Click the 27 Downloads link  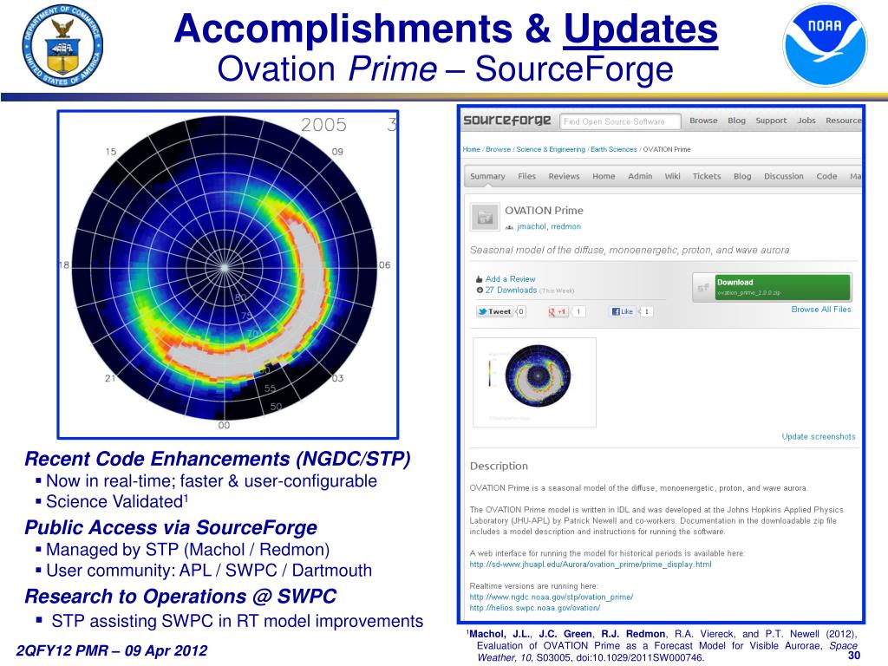pos(511,290)
